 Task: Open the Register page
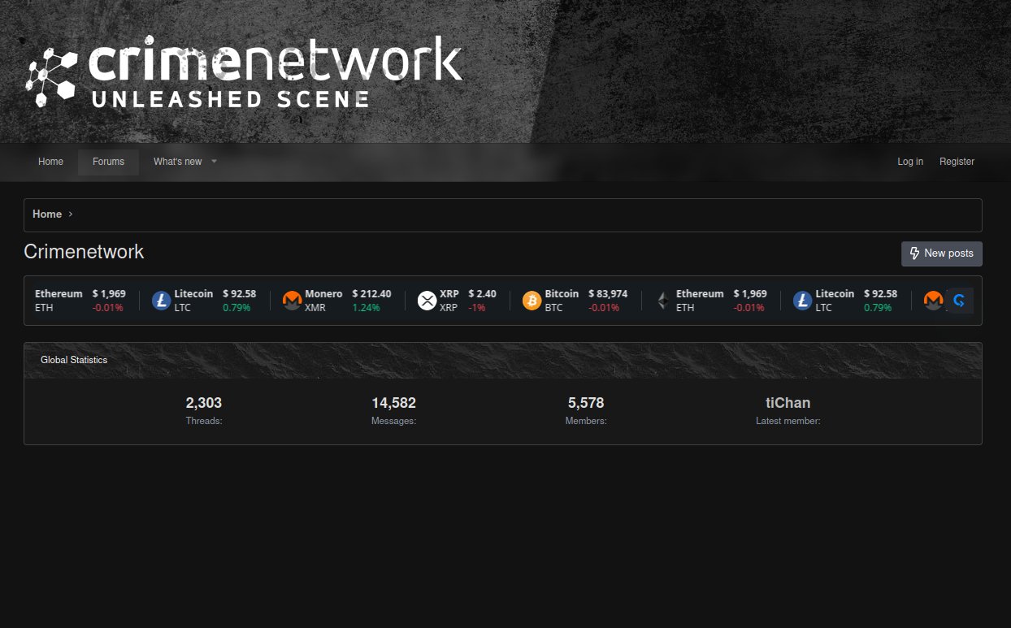coord(957,162)
